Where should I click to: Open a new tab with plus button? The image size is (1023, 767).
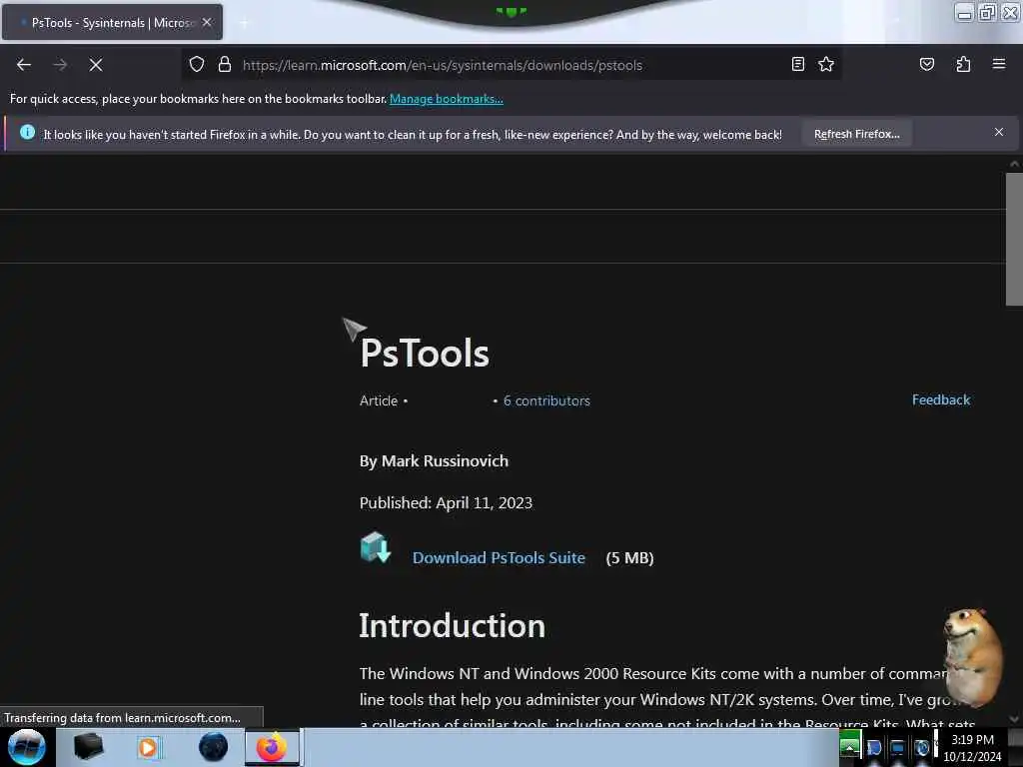(244, 23)
